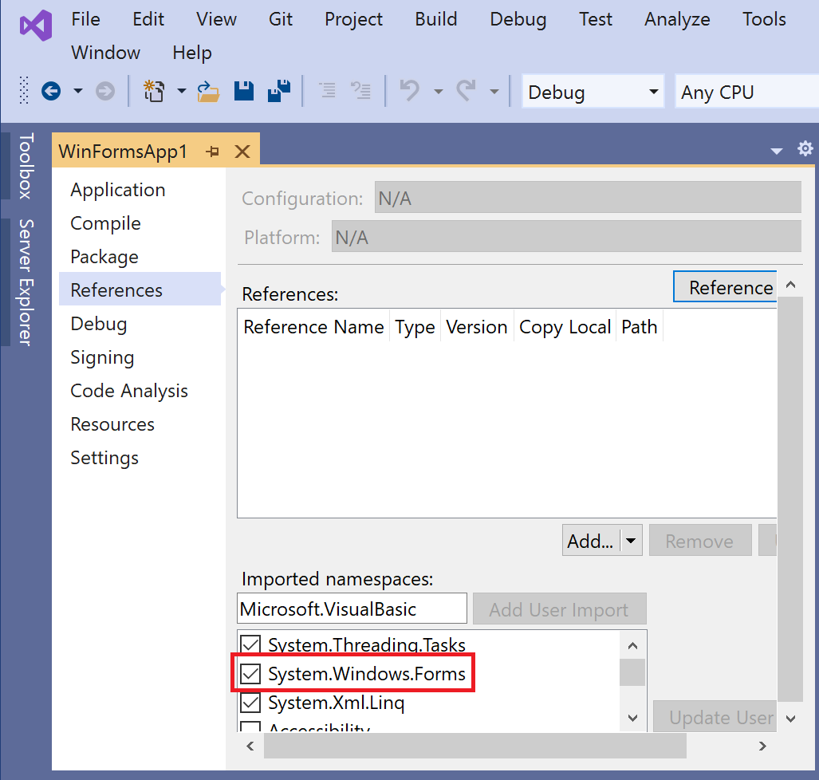Redo the last action

(466, 91)
